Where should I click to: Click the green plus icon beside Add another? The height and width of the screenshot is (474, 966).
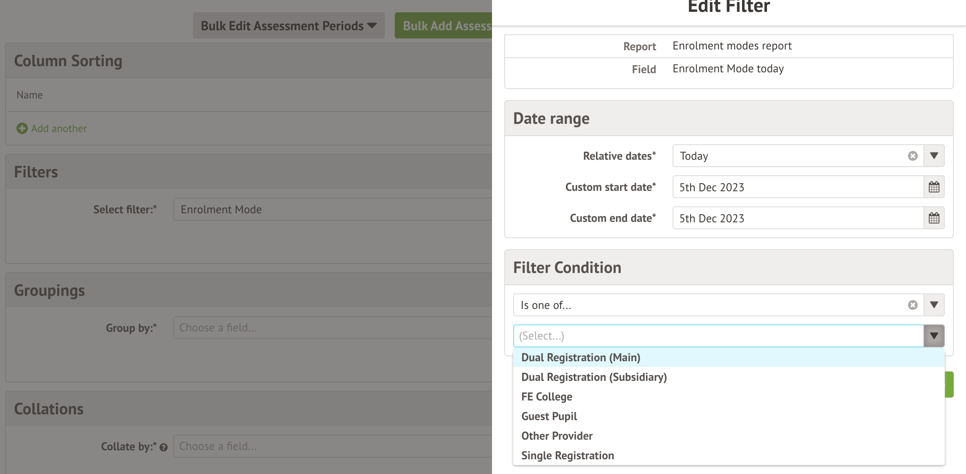(x=22, y=129)
